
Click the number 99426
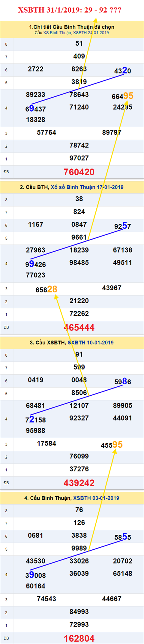[x=36, y=264]
